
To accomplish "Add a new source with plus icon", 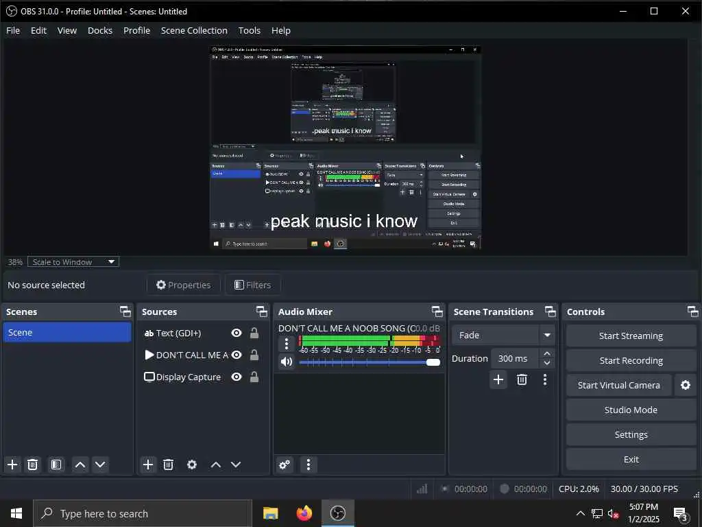I will tap(148, 465).
